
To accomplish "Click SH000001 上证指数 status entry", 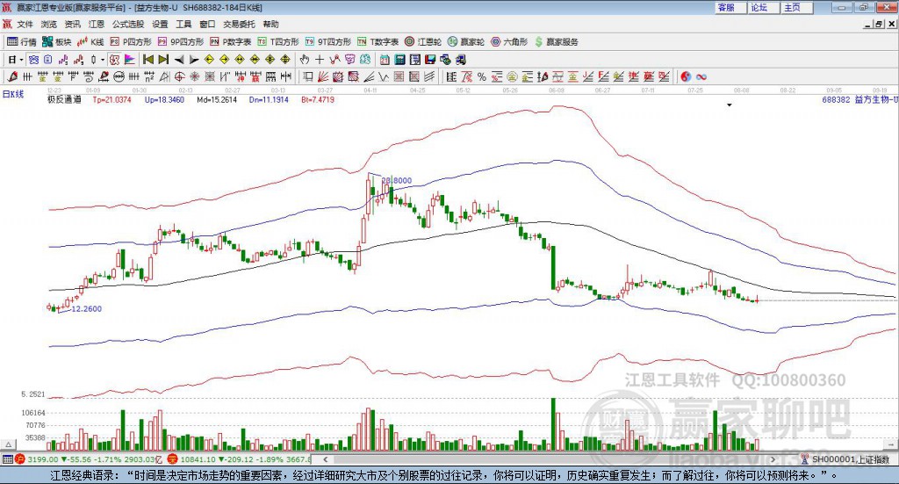I will click(845, 459).
